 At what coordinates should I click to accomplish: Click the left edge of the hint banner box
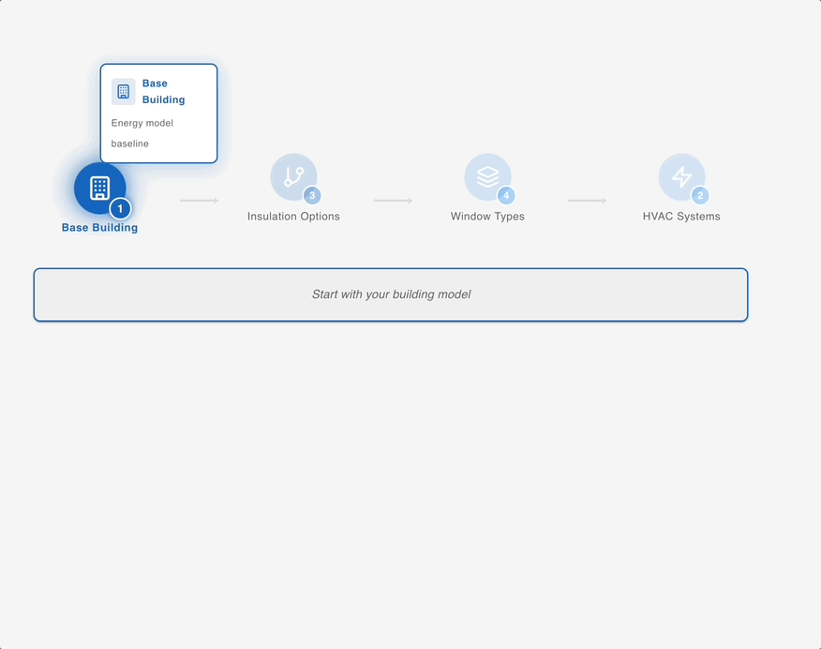[37, 294]
